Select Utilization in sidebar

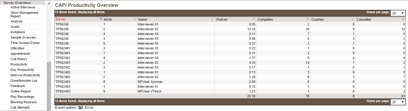[x=17, y=48]
